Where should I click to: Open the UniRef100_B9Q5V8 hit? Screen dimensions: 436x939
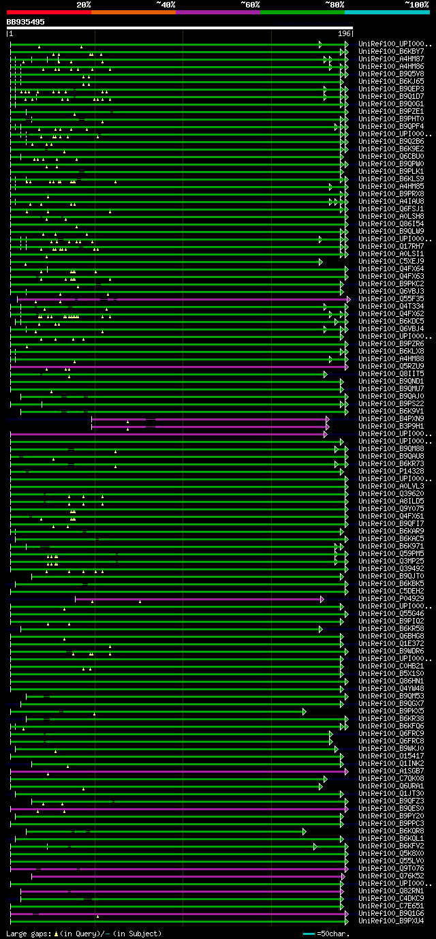(391, 74)
